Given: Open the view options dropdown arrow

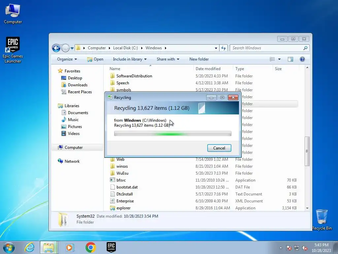Looking at the screenshot, I should (x=279, y=59).
